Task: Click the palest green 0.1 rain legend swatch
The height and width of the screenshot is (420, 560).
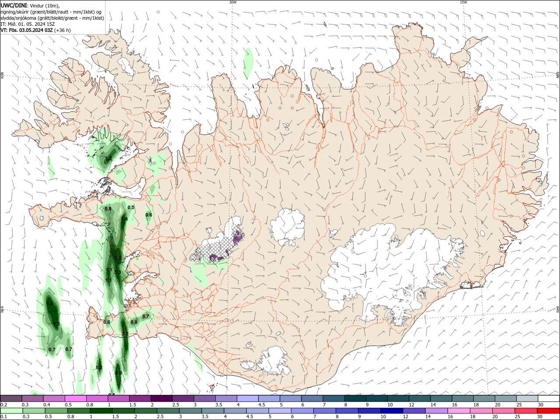Action: point(11,411)
